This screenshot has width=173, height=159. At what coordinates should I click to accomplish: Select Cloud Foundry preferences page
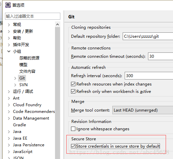[x=27, y=105]
